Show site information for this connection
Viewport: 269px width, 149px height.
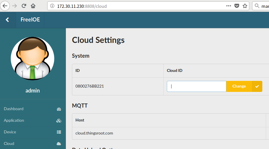[x=52, y=6]
